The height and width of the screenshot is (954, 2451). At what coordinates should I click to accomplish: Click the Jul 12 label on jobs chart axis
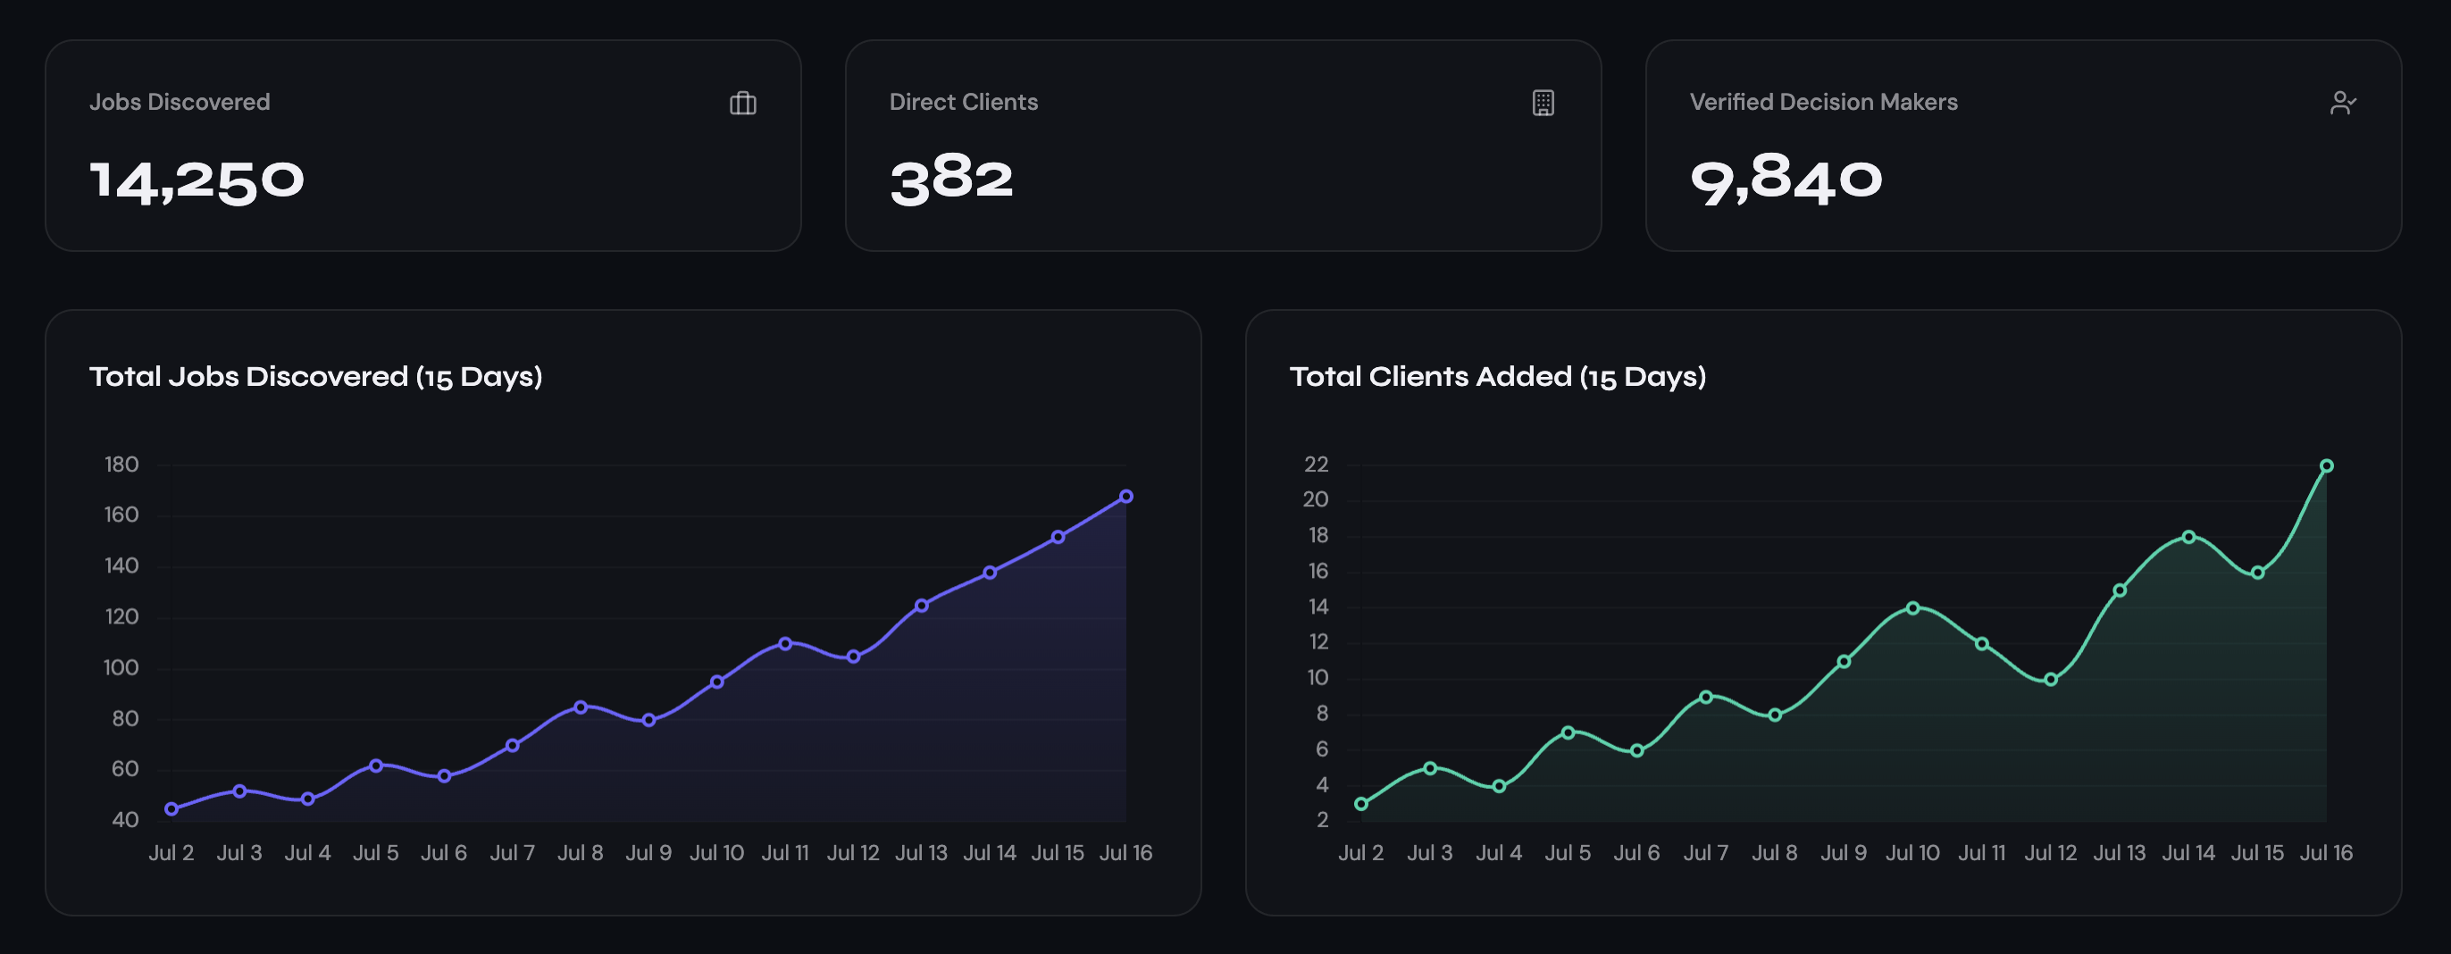[854, 853]
